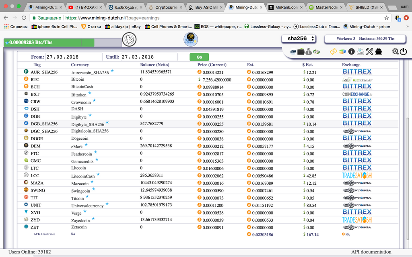This screenshot has height=257, width=412.
Task: Switch to the YouTube БИОХАК tab
Action: [x=85, y=7]
